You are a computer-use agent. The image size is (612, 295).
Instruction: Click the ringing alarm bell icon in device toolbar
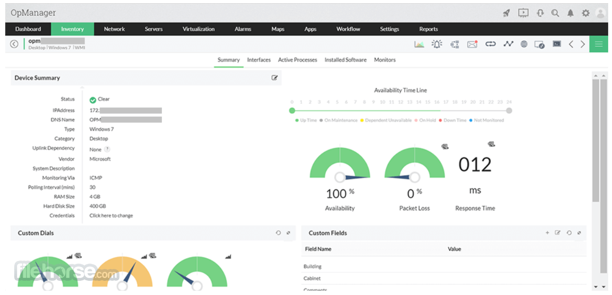(437, 44)
